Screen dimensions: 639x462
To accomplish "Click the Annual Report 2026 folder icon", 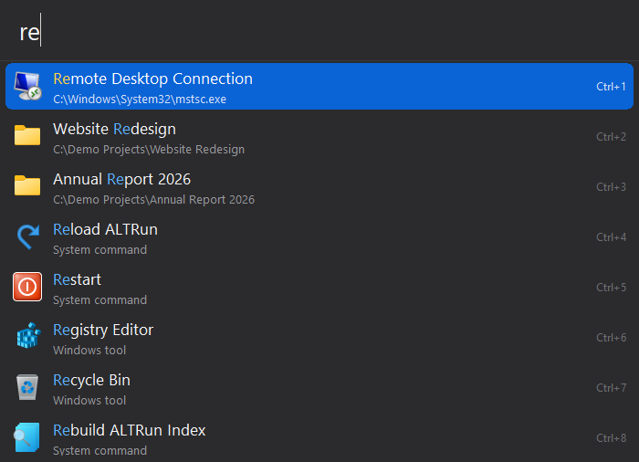I will coord(27,185).
